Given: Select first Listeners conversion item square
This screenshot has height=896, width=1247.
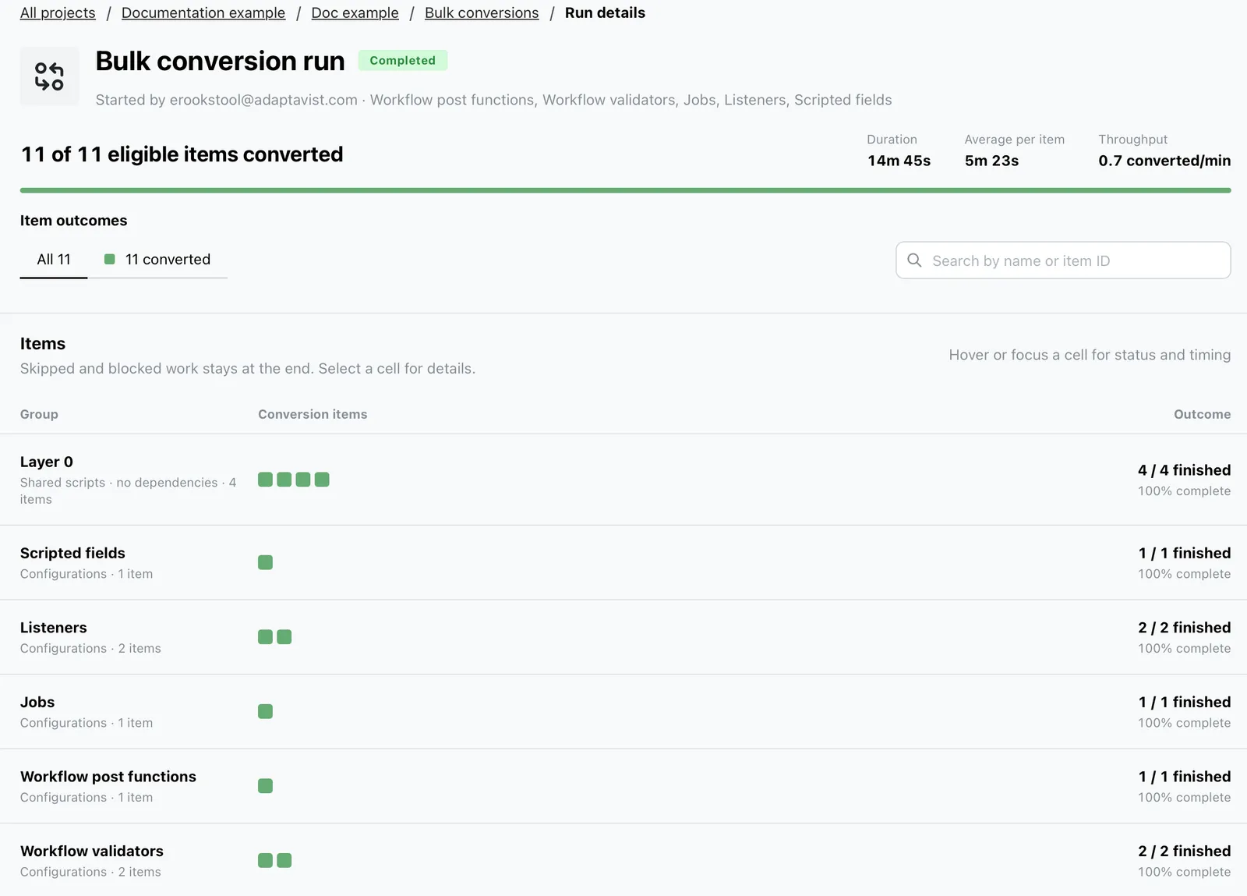Looking at the screenshot, I should pyautogui.click(x=265, y=637).
